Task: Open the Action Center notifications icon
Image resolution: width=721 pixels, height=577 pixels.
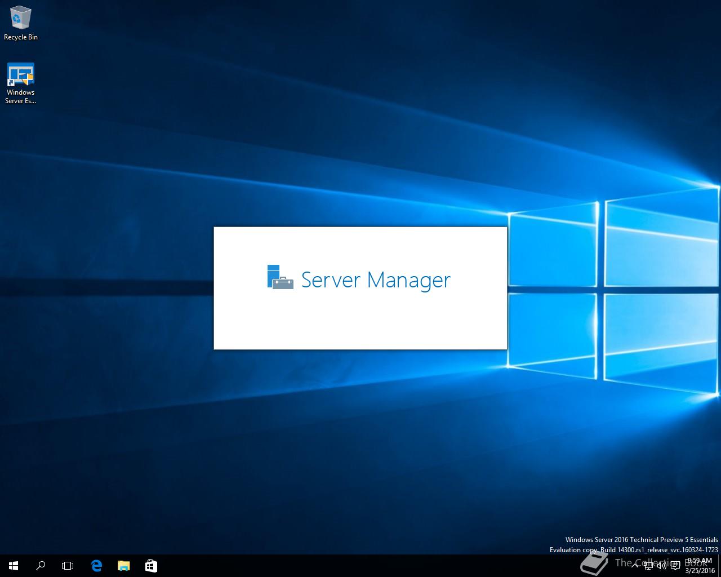Action: click(675, 566)
